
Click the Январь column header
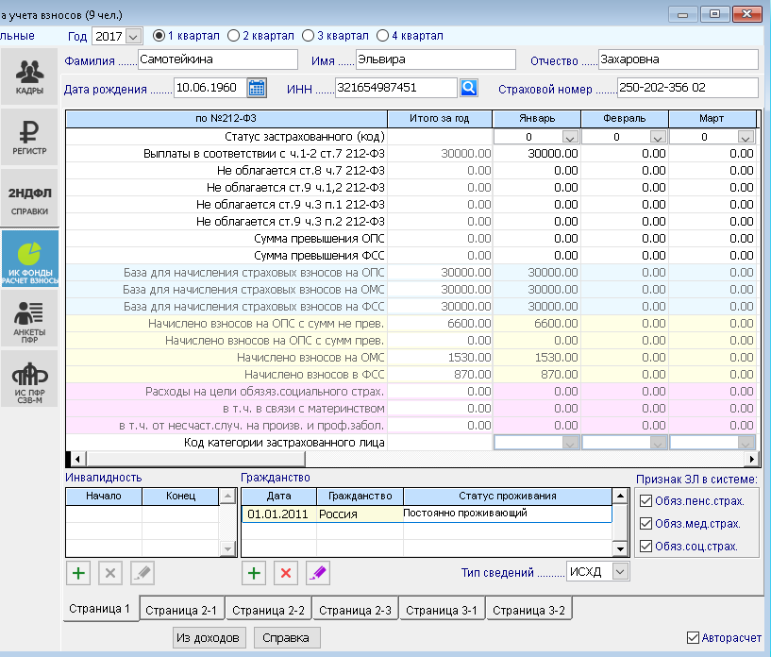pos(536,119)
